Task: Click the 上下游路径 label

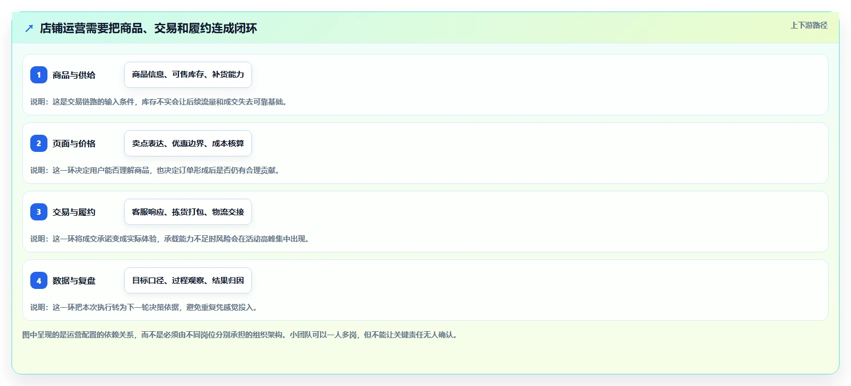Action: 809,25
